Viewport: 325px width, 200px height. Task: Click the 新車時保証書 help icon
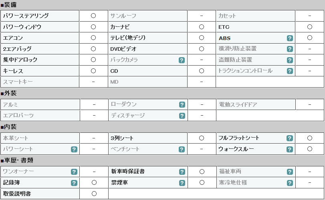[182, 172]
